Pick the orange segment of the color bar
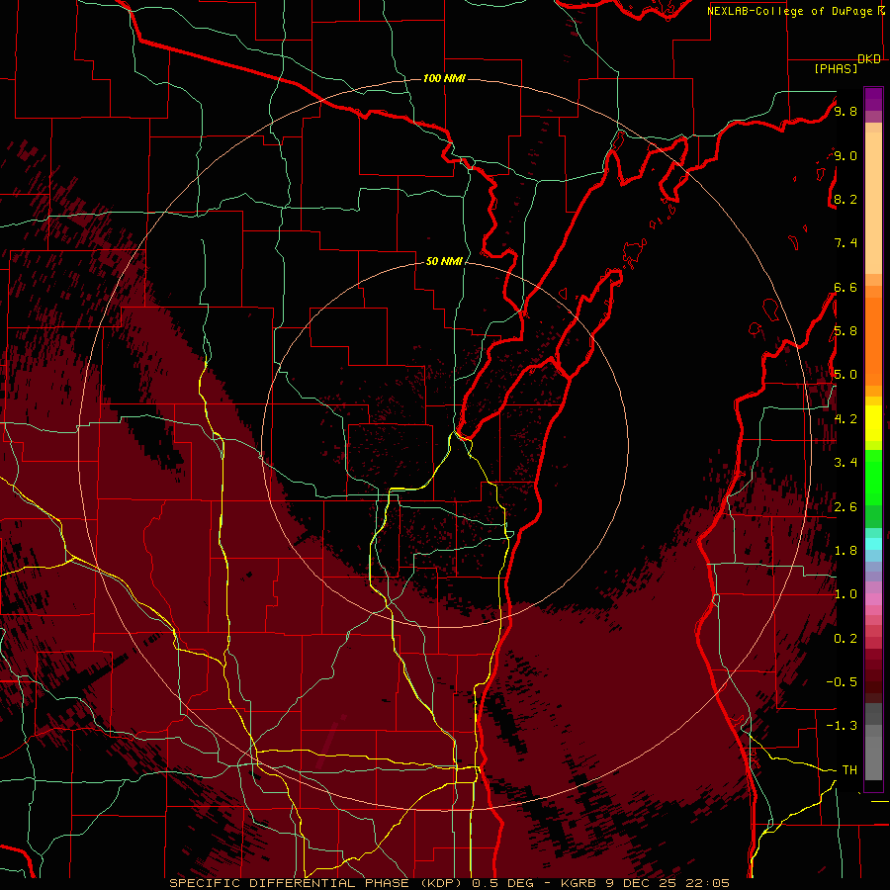Screen dimensions: 890x890 pos(873,340)
